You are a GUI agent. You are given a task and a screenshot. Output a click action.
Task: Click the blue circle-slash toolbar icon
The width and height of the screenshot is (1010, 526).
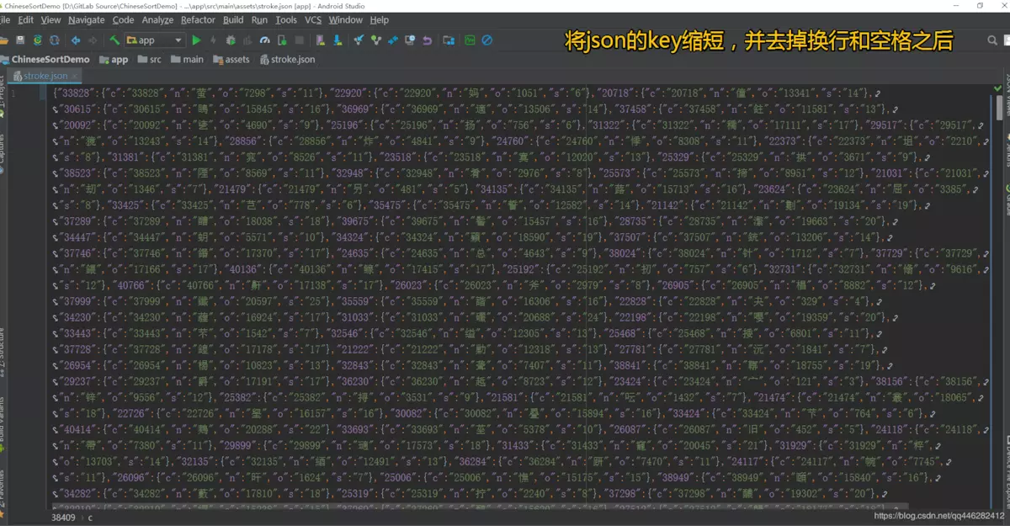point(486,40)
